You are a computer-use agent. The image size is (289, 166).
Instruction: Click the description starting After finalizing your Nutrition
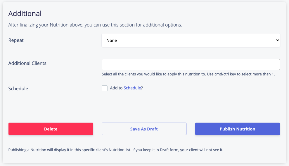pyautogui.click(x=95, y=25)
